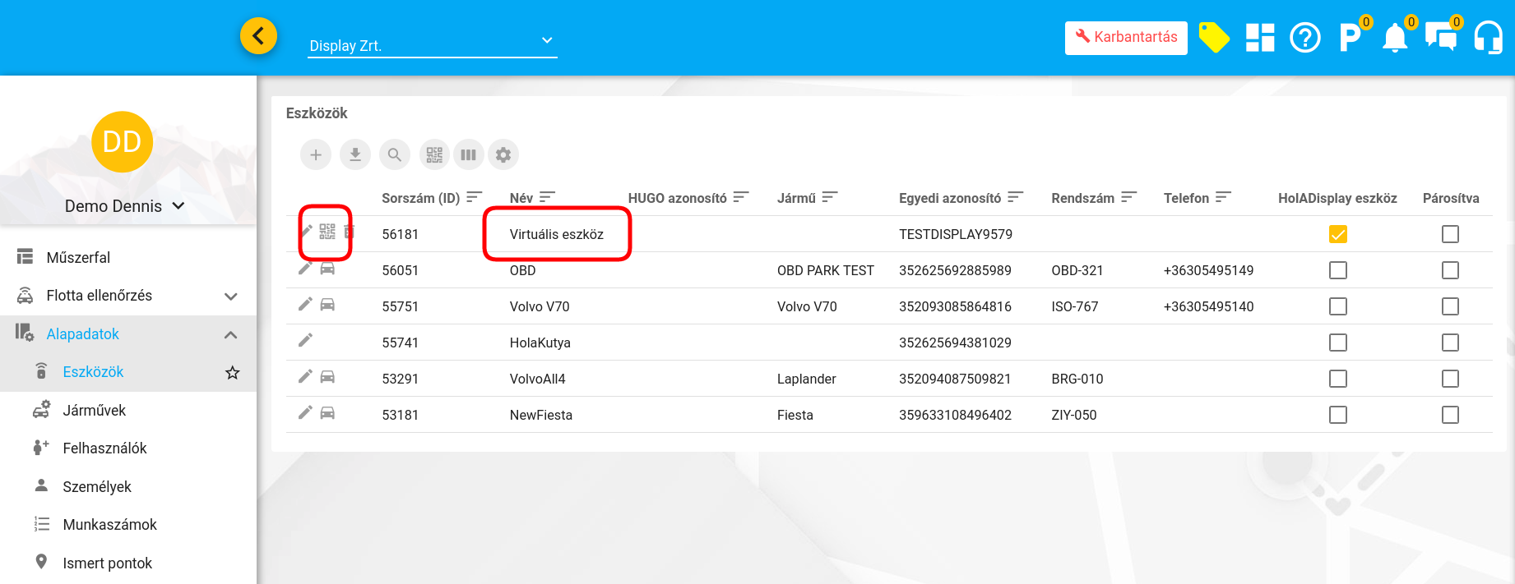Open search with the magnifier icon
The width and height of the screenshot is (1515, 584).
tap(395, 154)
